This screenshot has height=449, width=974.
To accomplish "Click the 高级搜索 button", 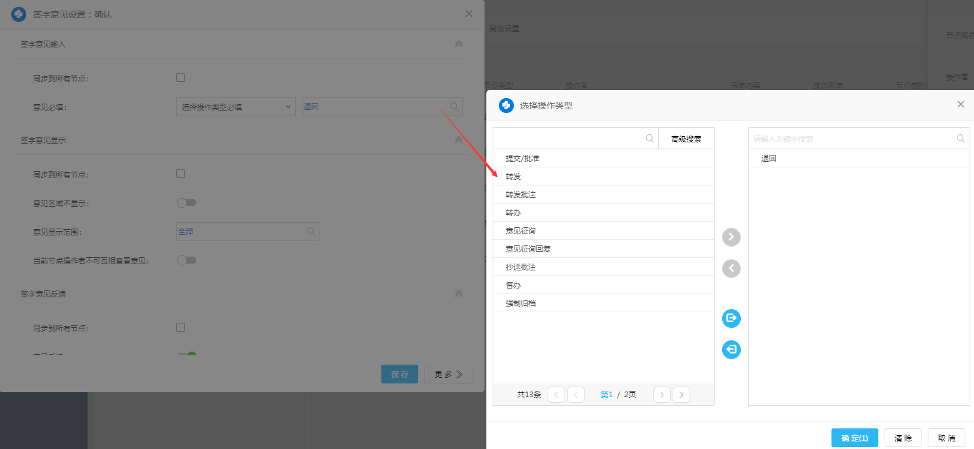I will [x=686, y=139].
